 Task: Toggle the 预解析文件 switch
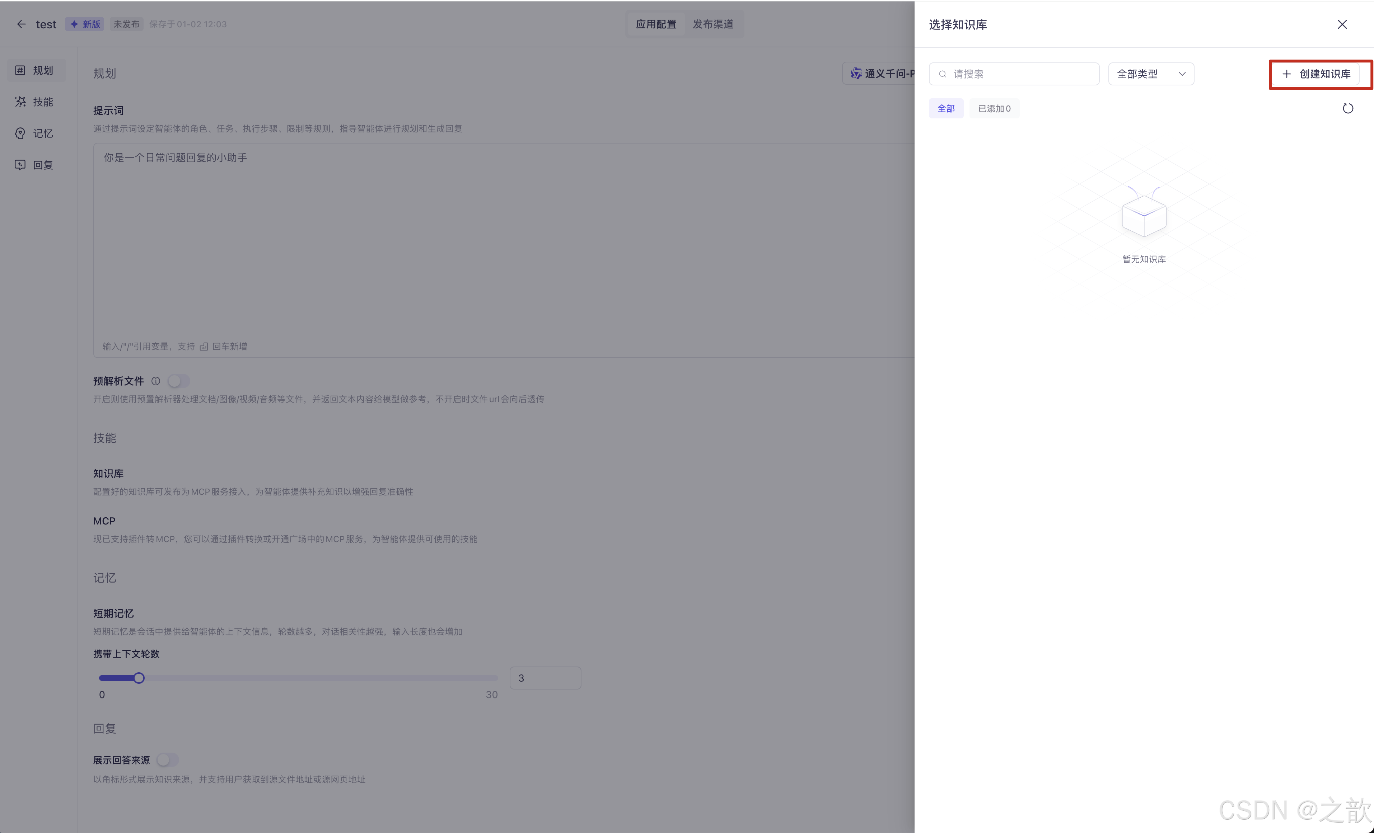point(179,381)
